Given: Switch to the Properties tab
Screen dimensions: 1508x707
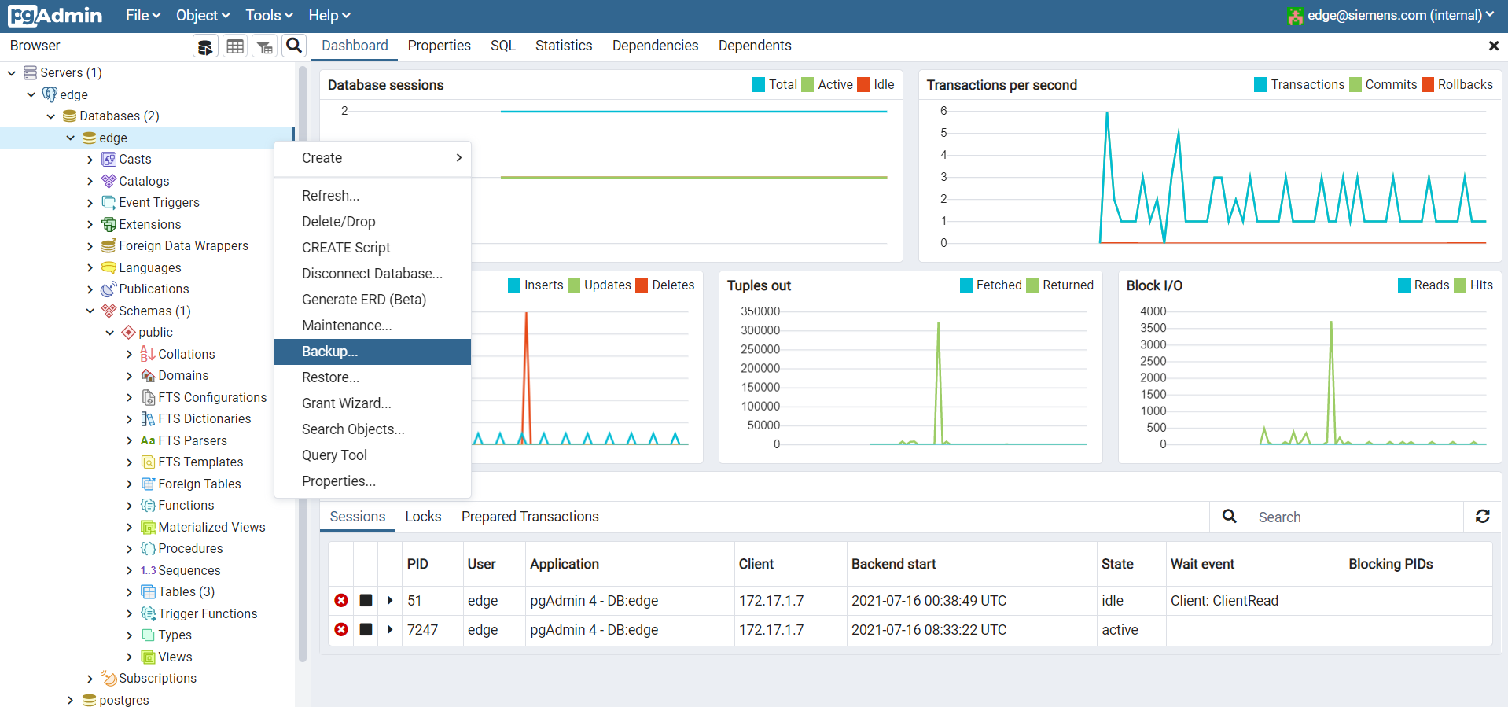Looking at the screenshot, I should 439,46.
